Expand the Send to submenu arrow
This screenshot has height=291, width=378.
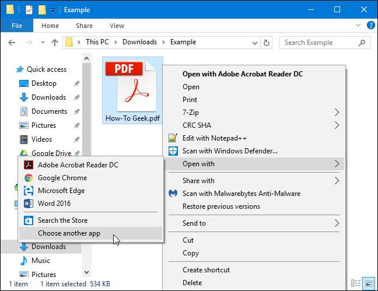click(337, 223)
